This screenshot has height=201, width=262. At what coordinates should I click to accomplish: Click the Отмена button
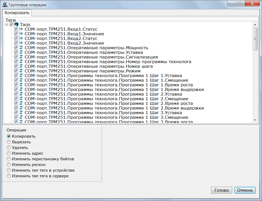[x=245, y=190]
